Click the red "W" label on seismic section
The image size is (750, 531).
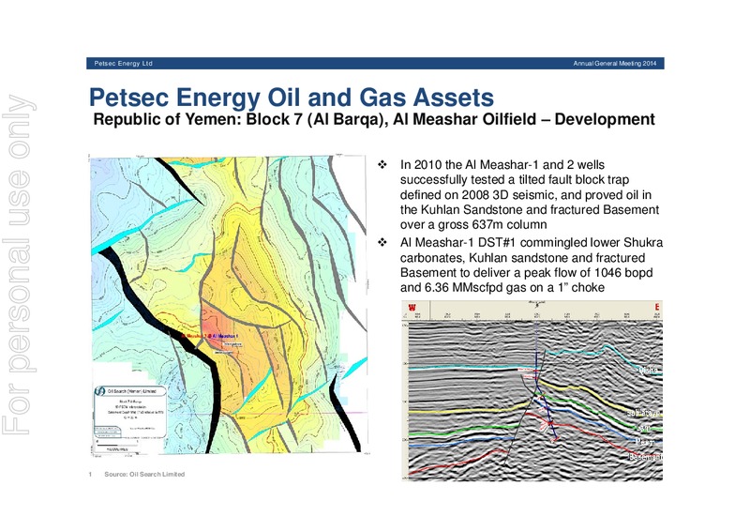tap(412, 307)
